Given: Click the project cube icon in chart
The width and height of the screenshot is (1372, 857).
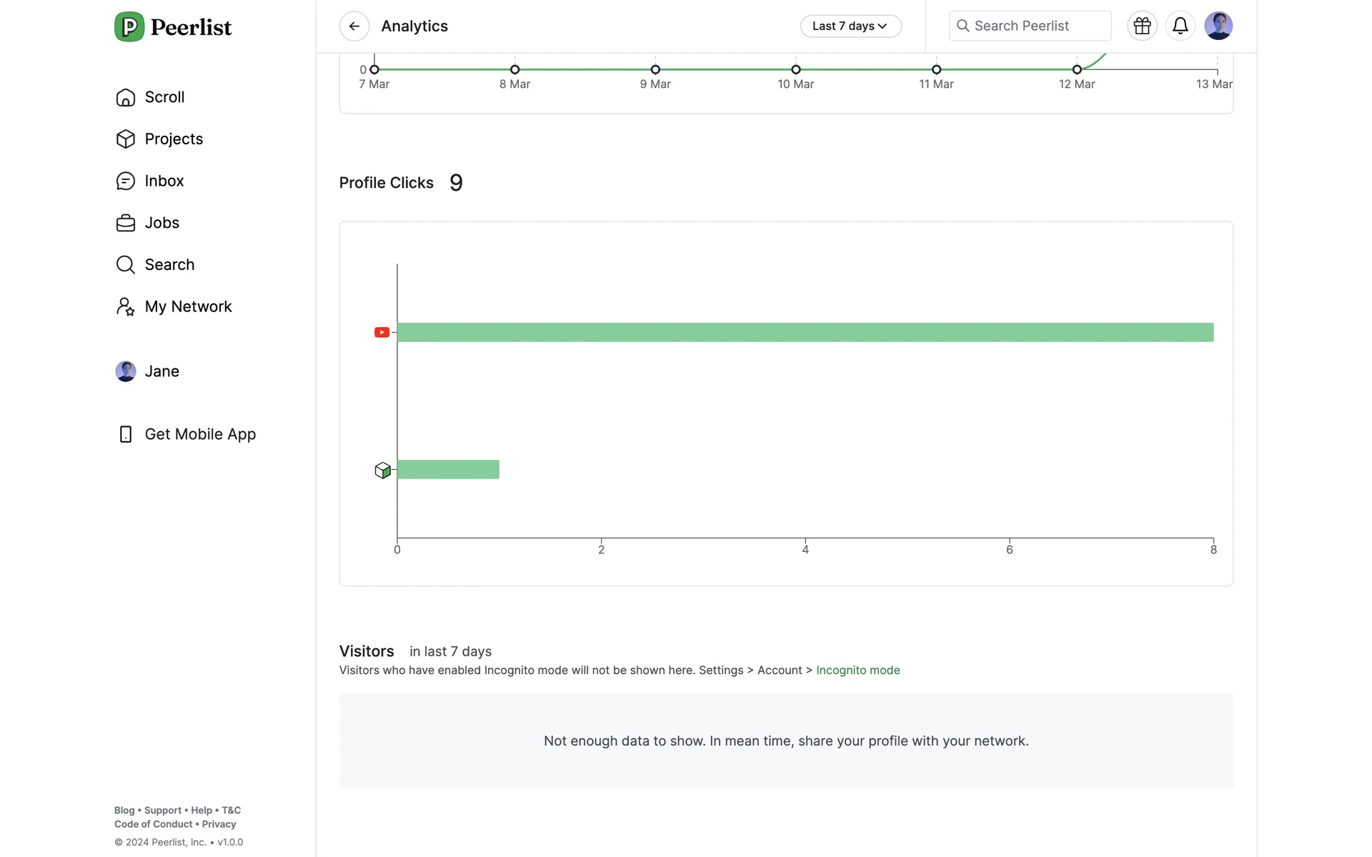Looking at the screenshot, I should coord(382,470).
